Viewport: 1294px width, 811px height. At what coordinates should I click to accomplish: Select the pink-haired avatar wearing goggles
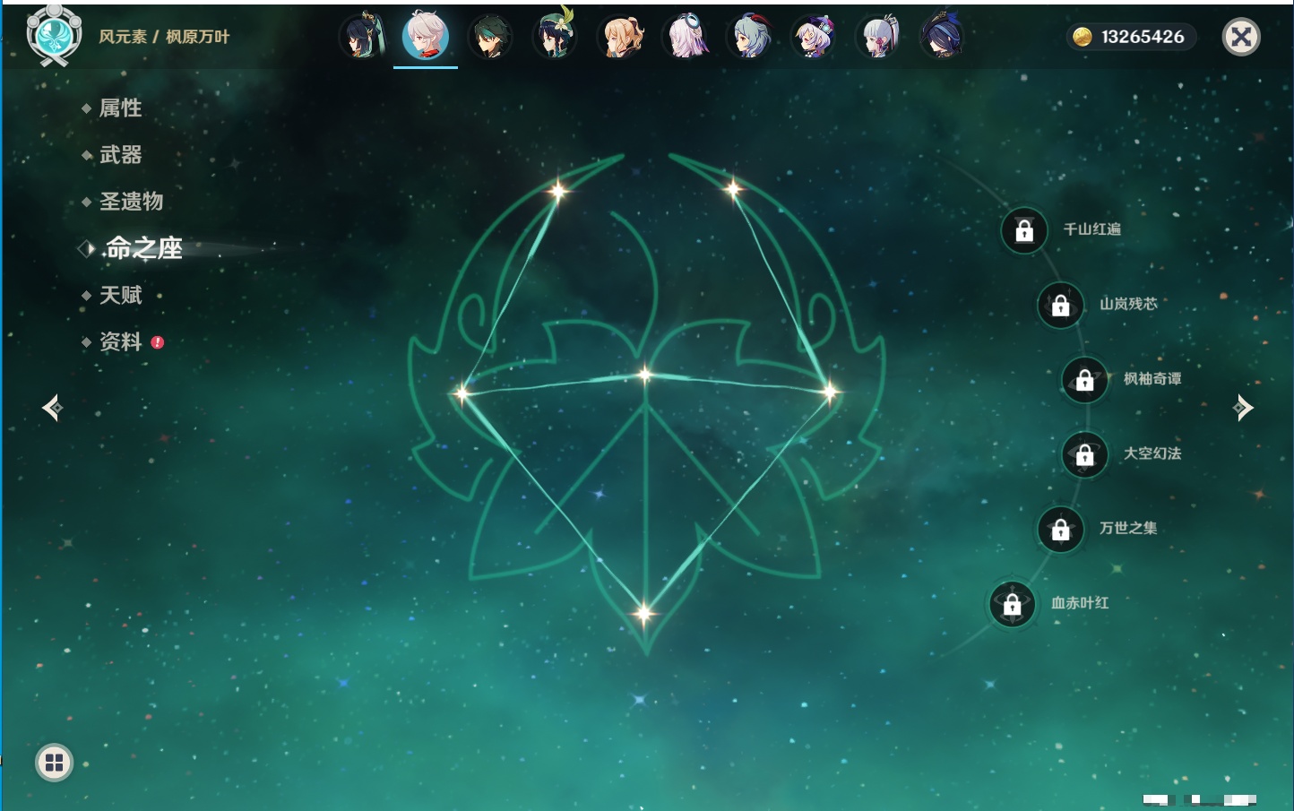(x=685, y=37)
